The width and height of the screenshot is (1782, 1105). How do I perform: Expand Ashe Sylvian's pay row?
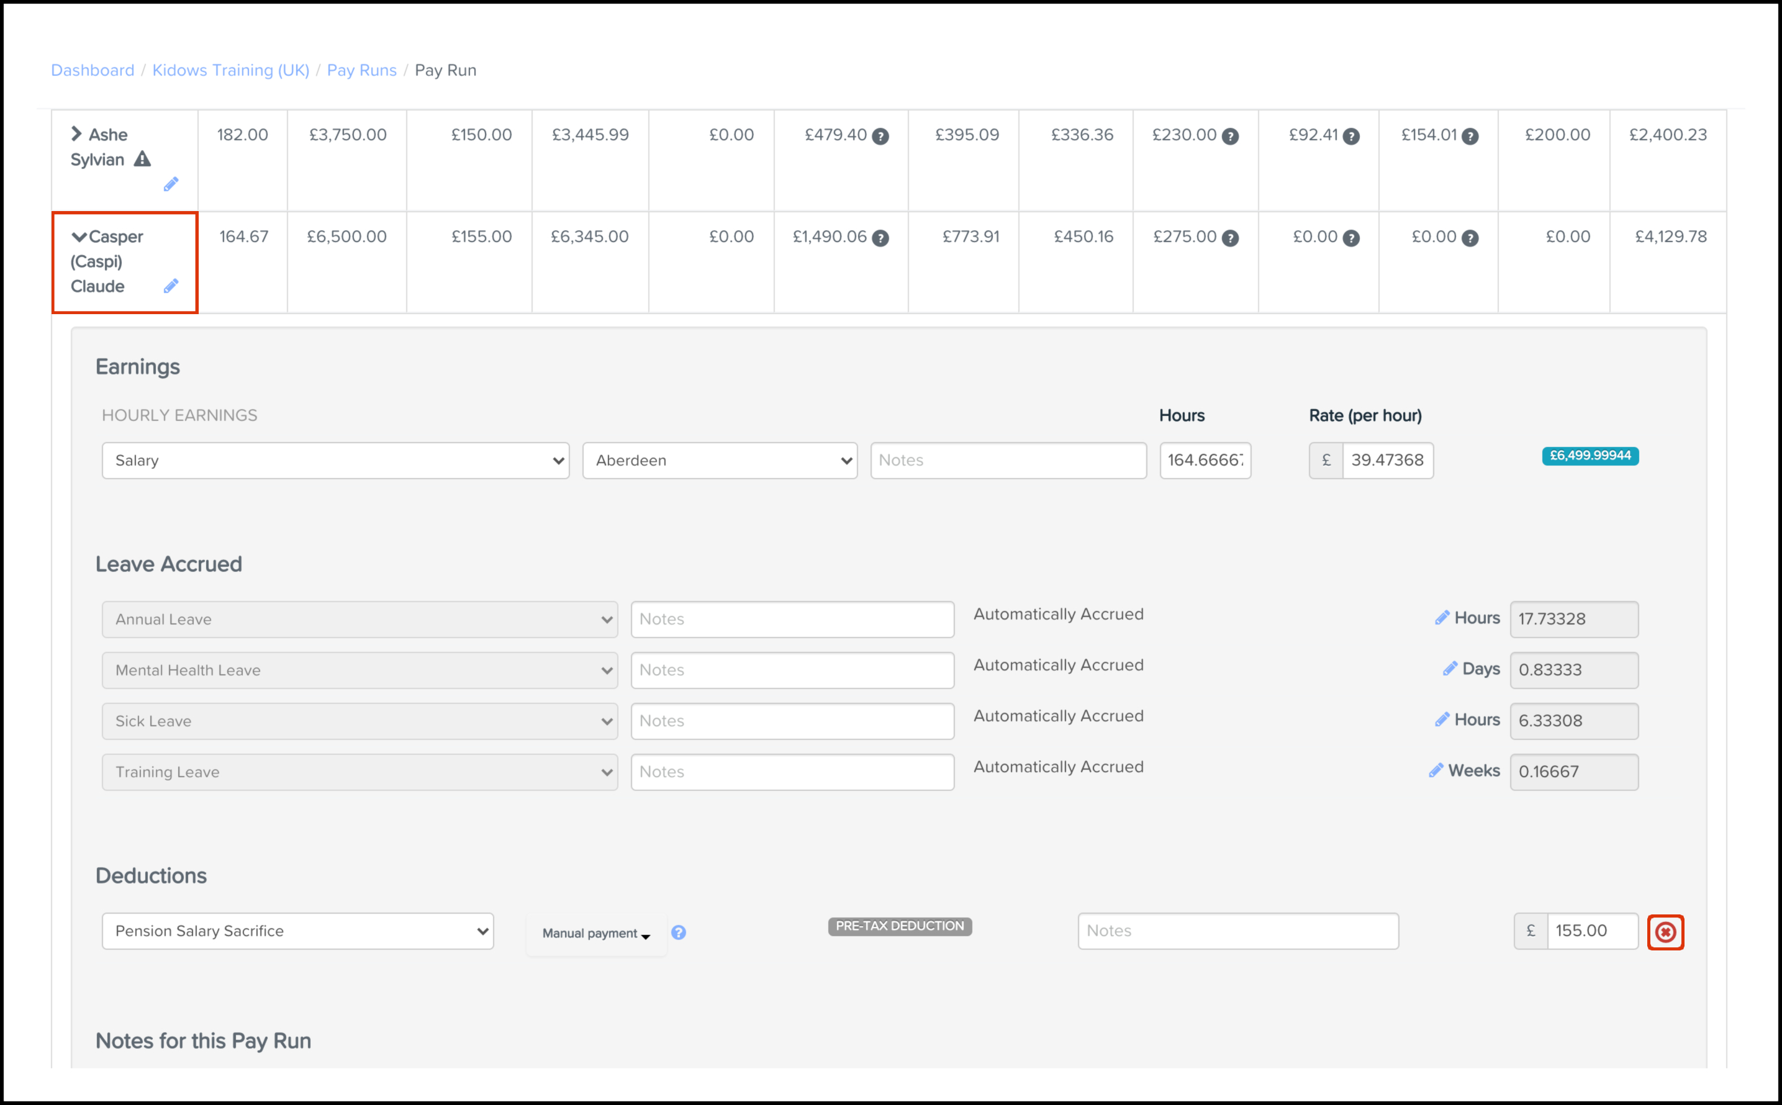point(76,133)
